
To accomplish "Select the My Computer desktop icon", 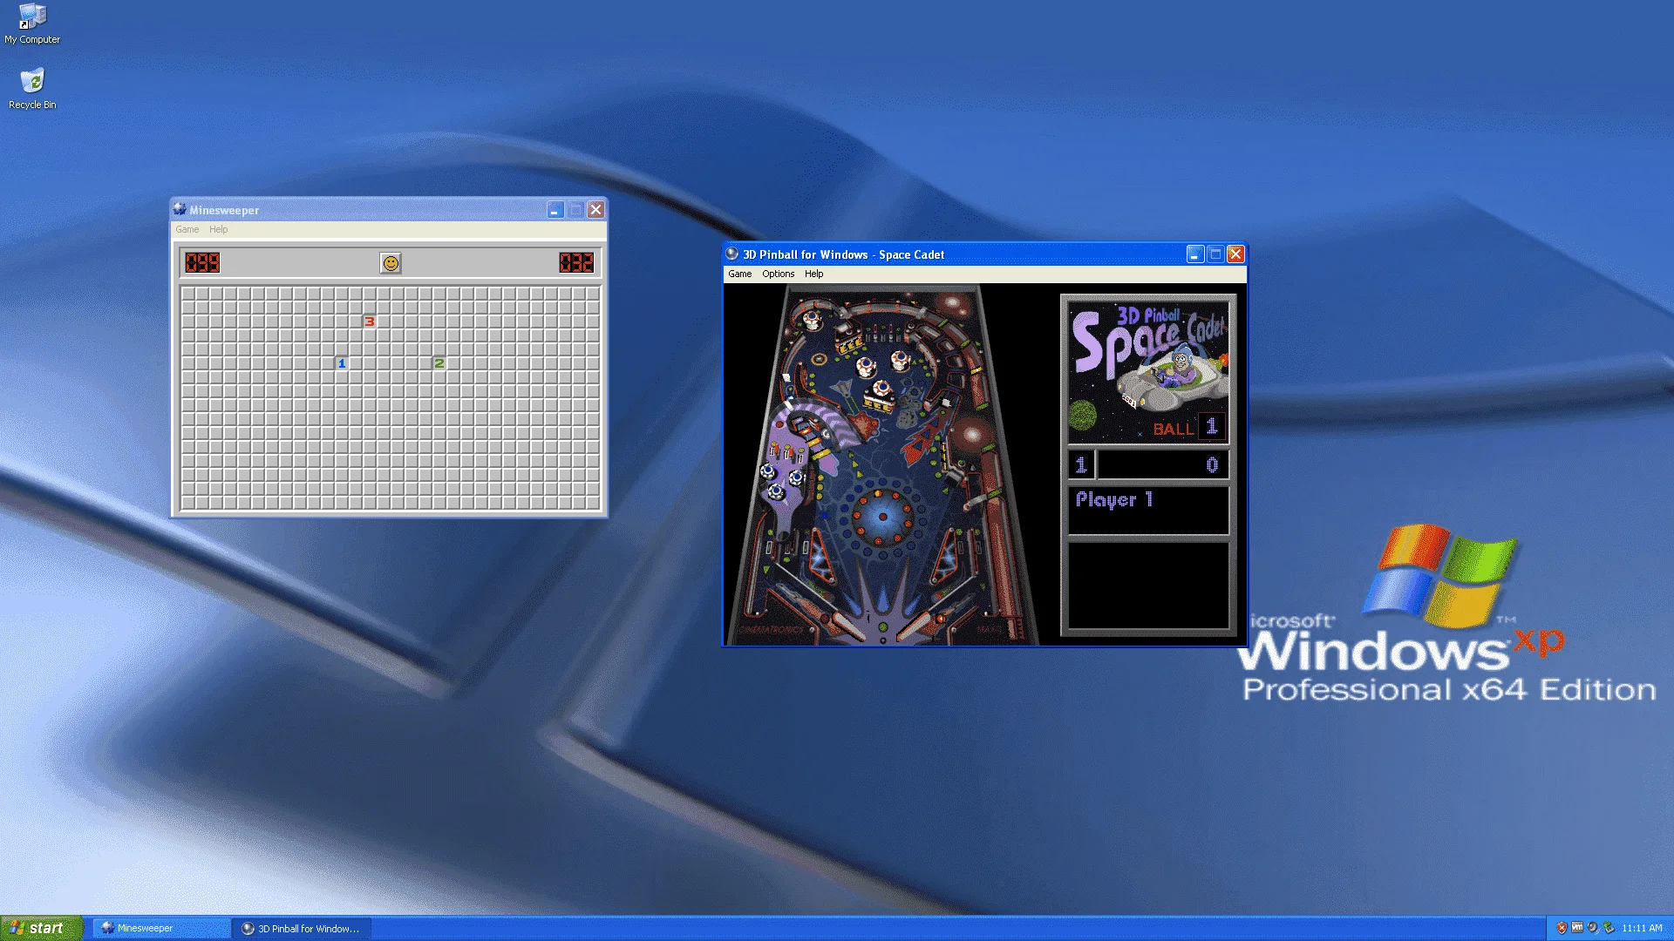I will [32, 24].
